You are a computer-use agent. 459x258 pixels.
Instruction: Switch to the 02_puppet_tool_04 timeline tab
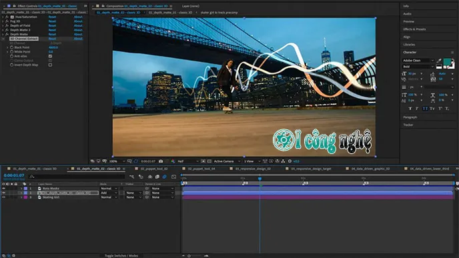coord(201,169)
